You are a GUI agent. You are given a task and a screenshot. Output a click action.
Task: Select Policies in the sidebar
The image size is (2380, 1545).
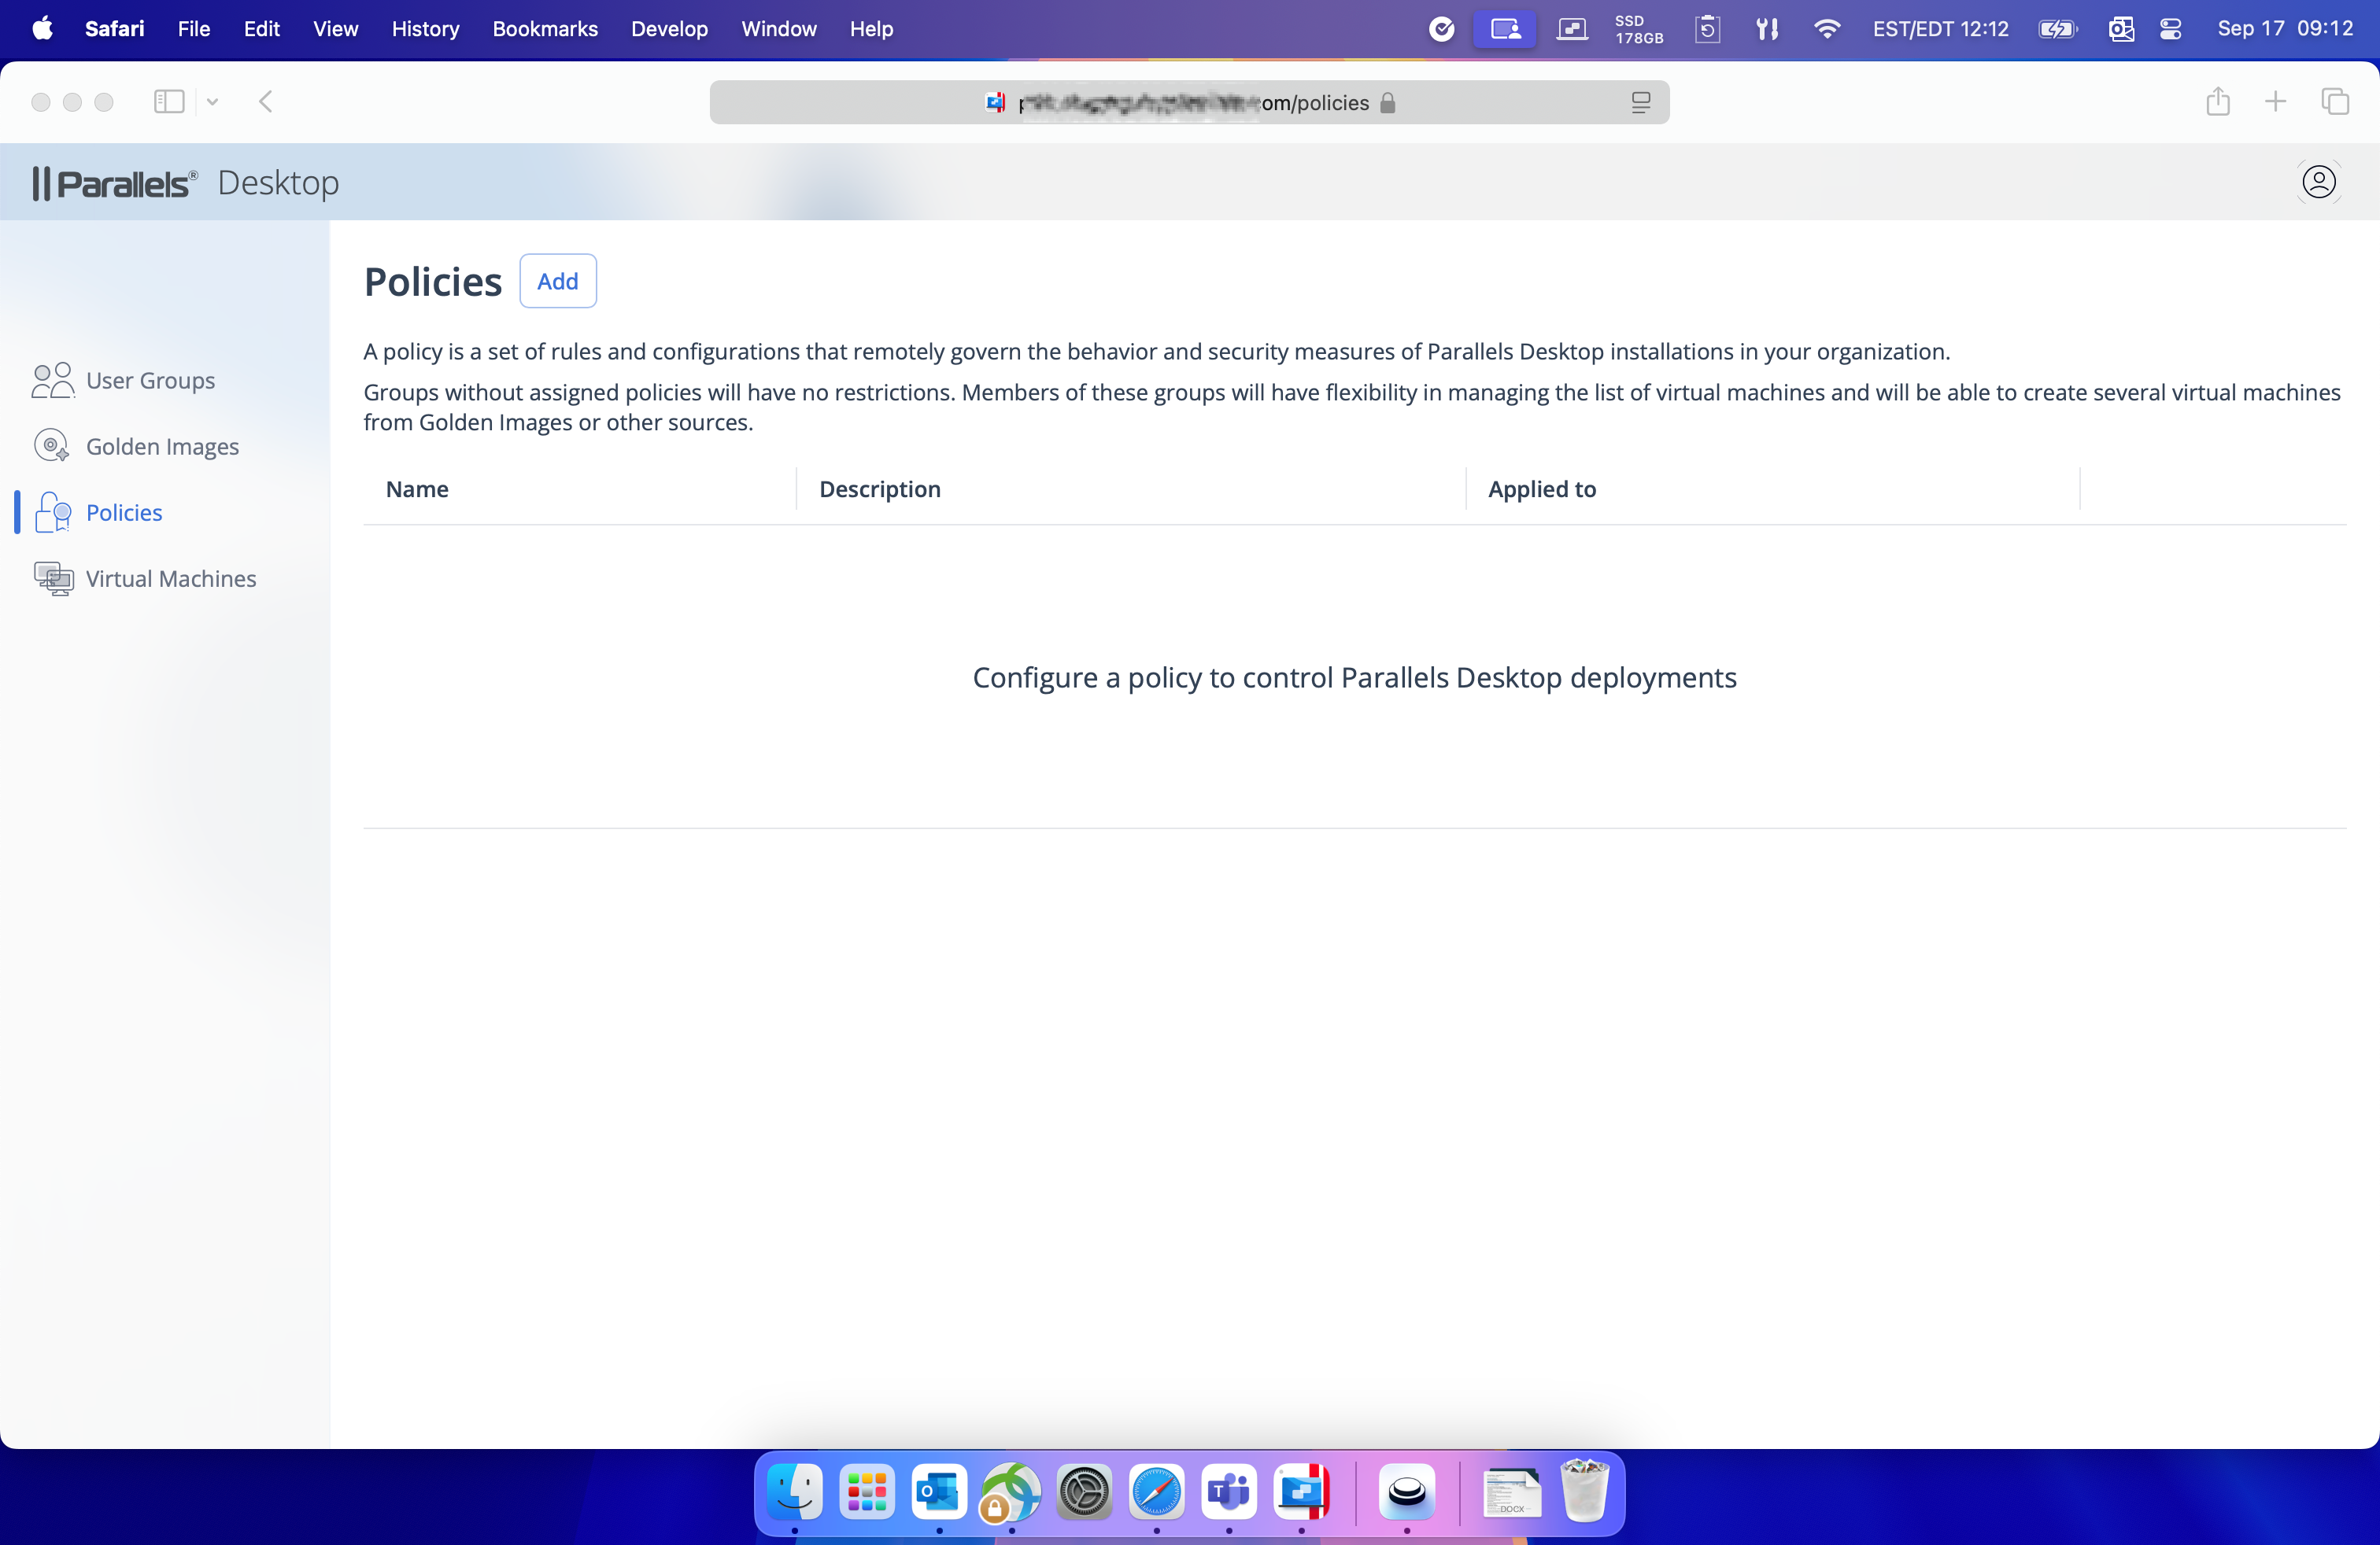(x=124, y=513)
